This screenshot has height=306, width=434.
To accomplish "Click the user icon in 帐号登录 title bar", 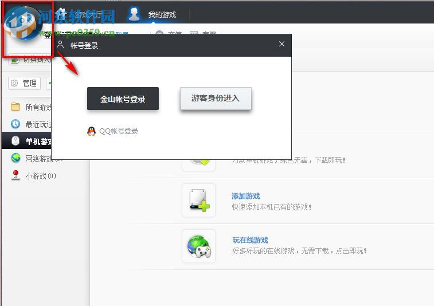I will click(60, 45).
